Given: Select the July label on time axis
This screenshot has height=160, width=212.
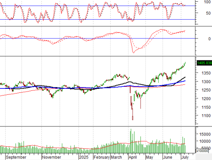Looking at the screenshot, I should coord(185,157).
